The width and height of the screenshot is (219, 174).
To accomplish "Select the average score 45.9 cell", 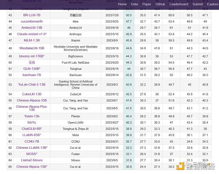I will (x=129, y=34).
